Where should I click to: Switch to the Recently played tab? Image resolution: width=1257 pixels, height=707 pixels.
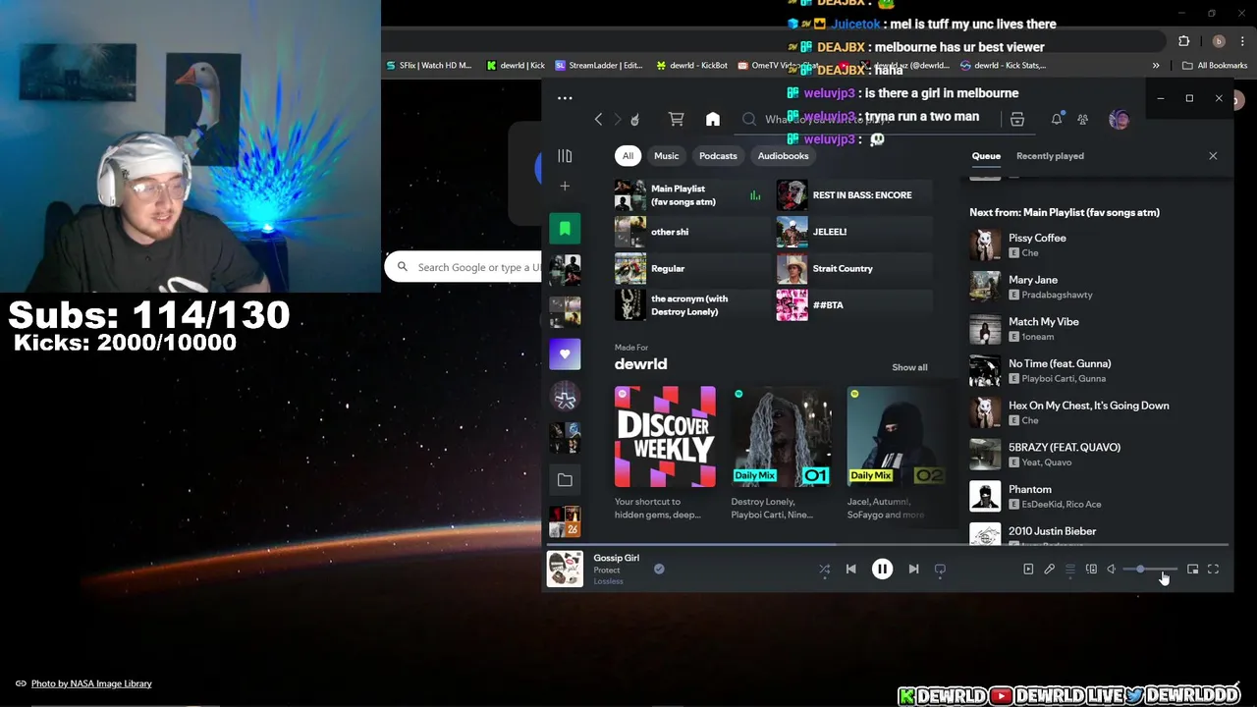[1050, 156]
